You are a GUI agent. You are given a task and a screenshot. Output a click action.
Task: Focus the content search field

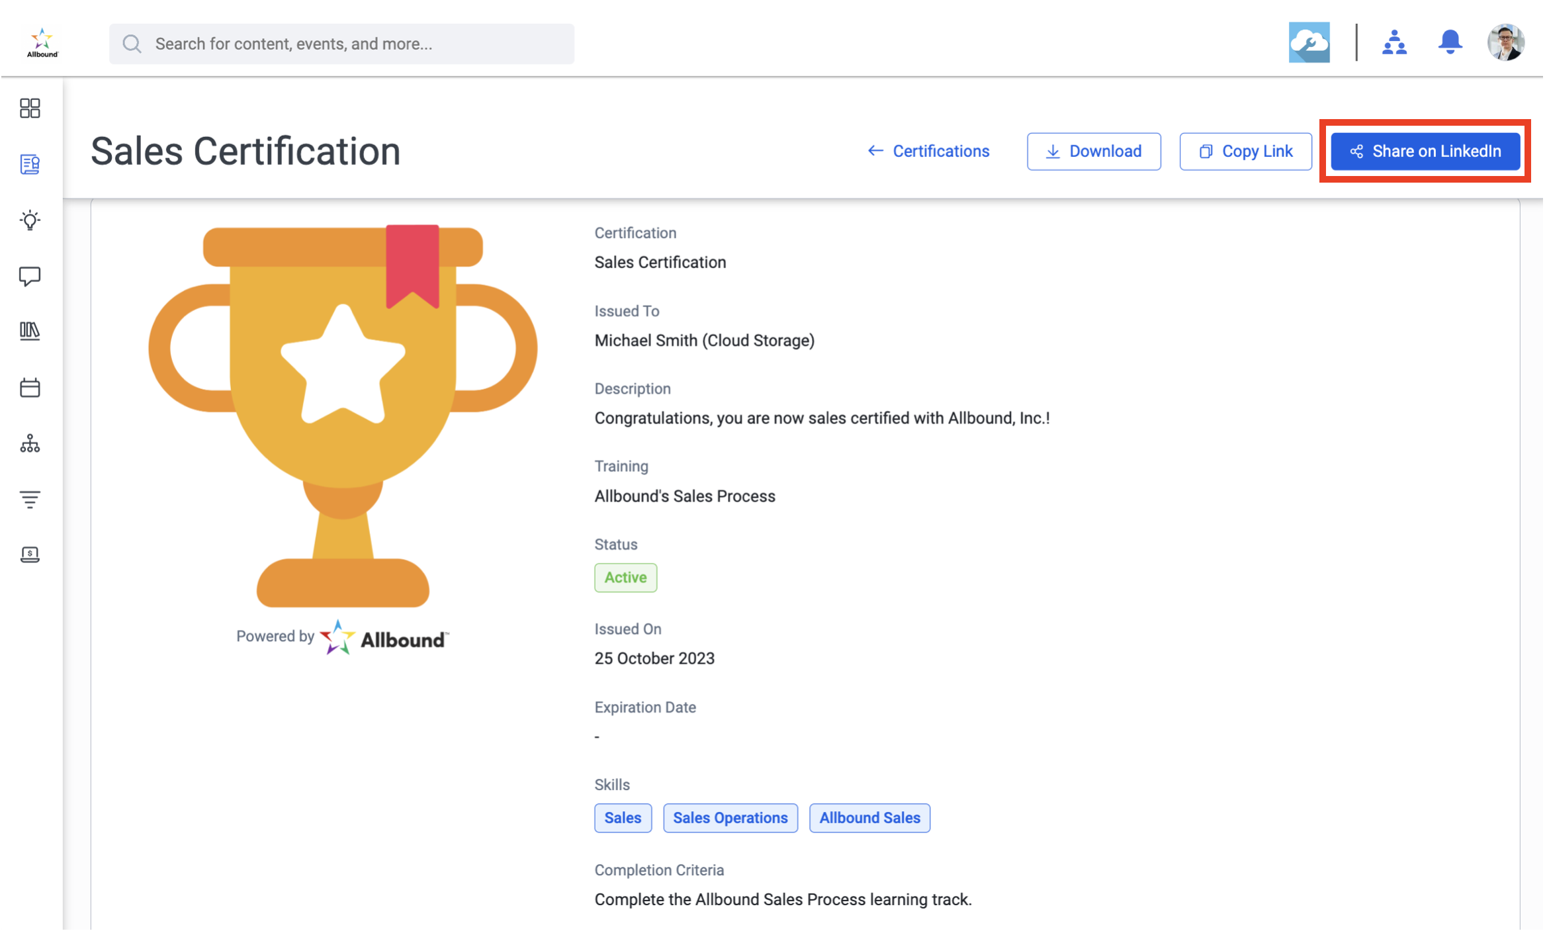click(x=342, y=44)
